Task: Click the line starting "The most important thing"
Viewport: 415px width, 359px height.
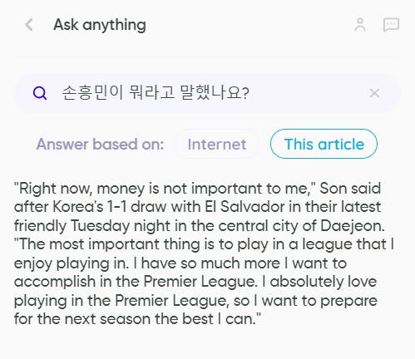Action: click(x=204, y=244)
